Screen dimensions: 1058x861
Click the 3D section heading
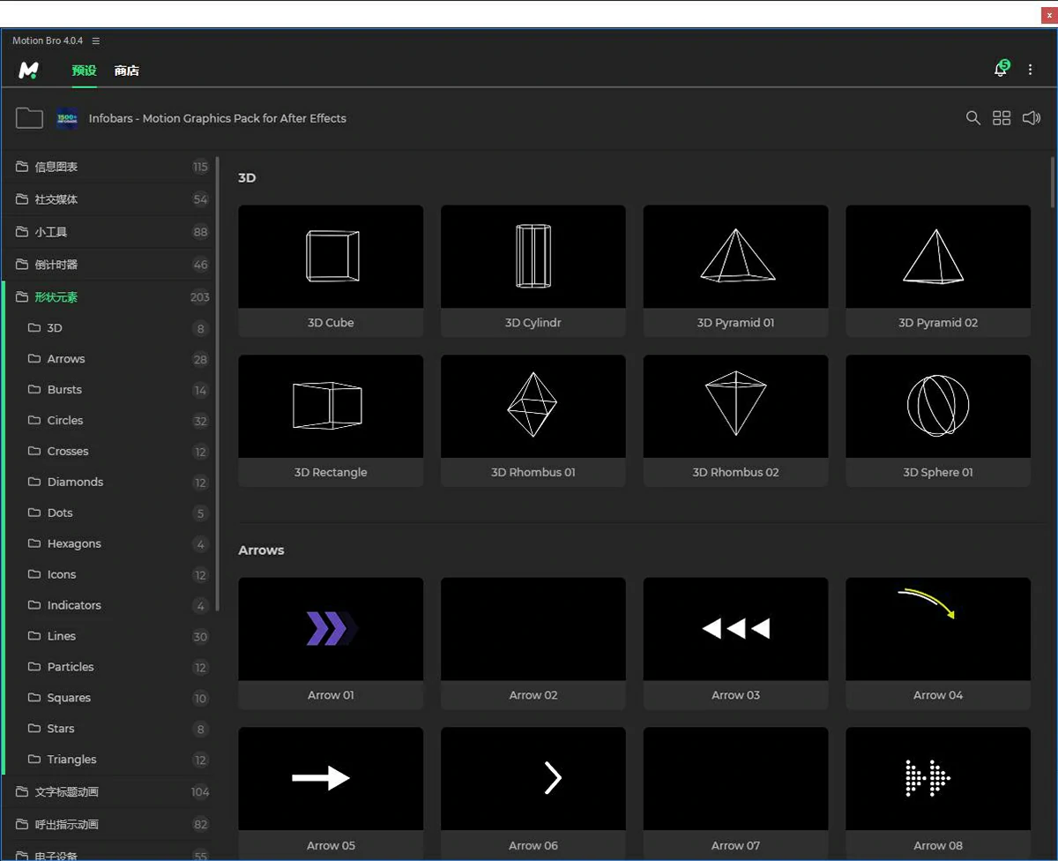click(x=247, y=178)
